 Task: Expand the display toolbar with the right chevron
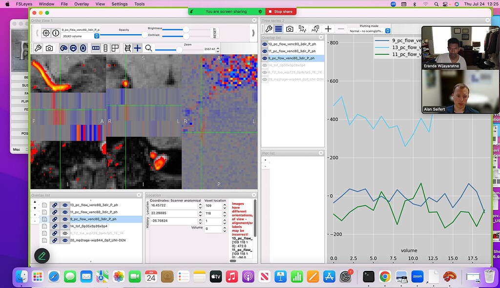pyautogui.click(x=252, y=34)
